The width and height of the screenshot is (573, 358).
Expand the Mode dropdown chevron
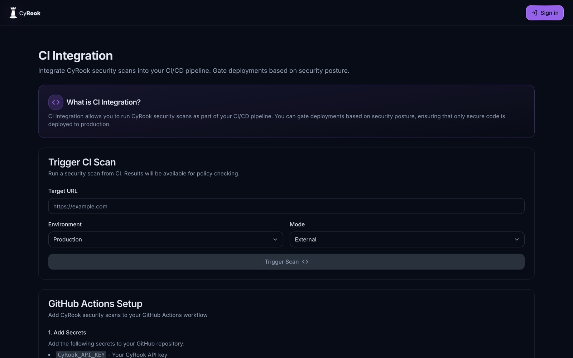(x=517, y=240)
